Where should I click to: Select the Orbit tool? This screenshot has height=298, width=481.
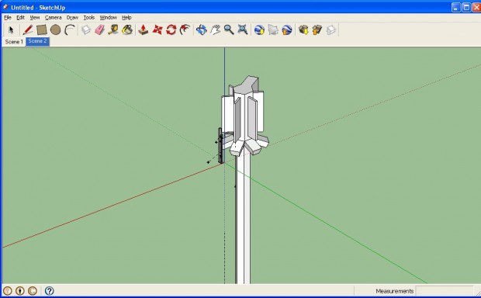(x=202, y=29)
